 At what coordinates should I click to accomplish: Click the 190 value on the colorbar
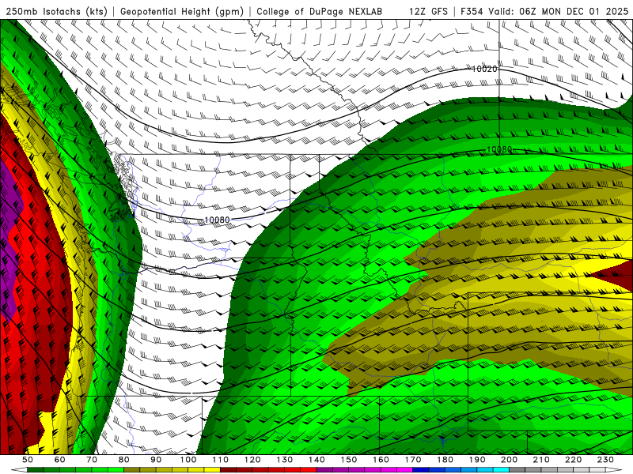[x=477, y=460]
